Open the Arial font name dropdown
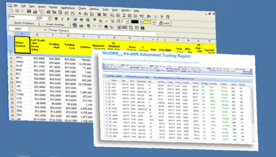The image size is (276, 157). 38,17
